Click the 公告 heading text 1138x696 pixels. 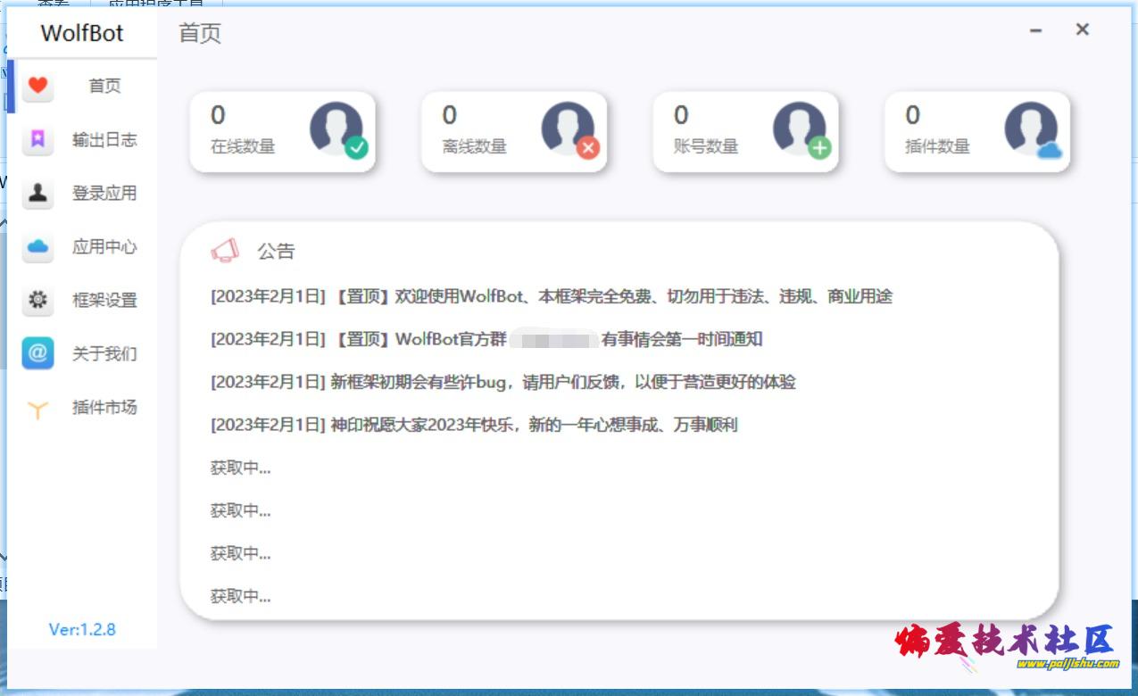click(x=276, y=252)
